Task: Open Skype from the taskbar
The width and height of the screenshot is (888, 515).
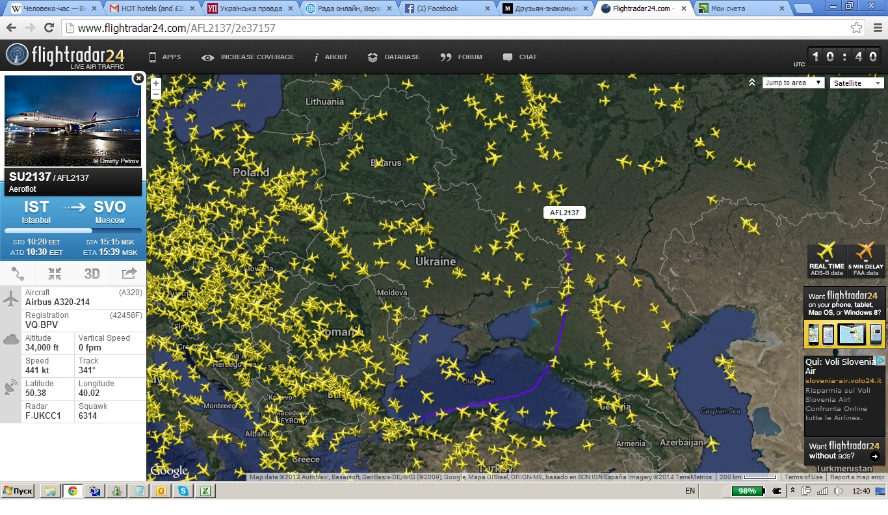Action: 183,491
